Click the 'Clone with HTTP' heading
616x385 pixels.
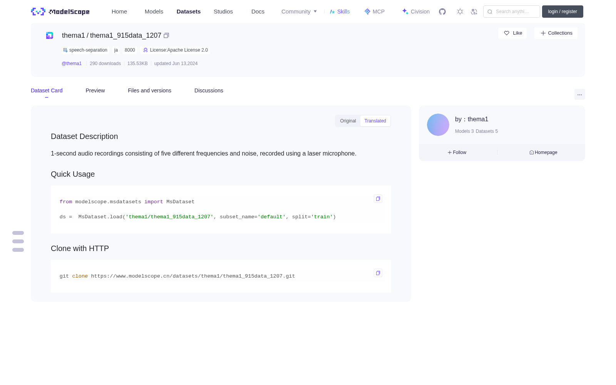80,248
